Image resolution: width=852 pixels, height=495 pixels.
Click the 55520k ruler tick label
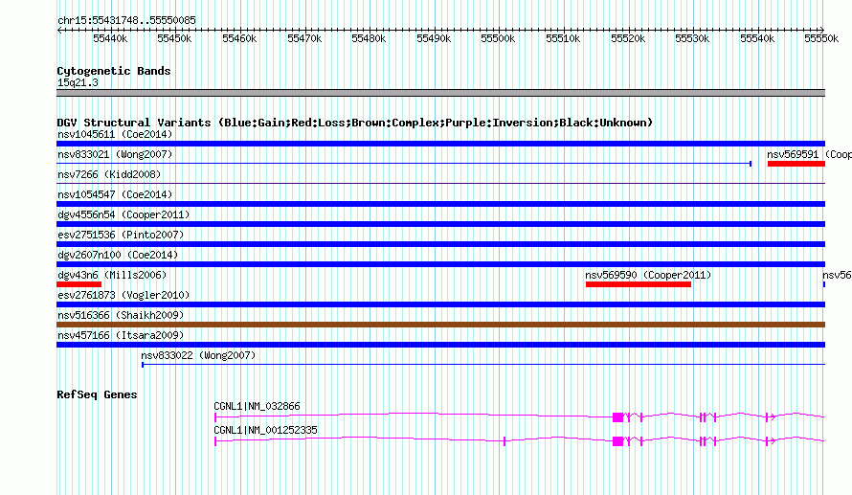point(628,38)
